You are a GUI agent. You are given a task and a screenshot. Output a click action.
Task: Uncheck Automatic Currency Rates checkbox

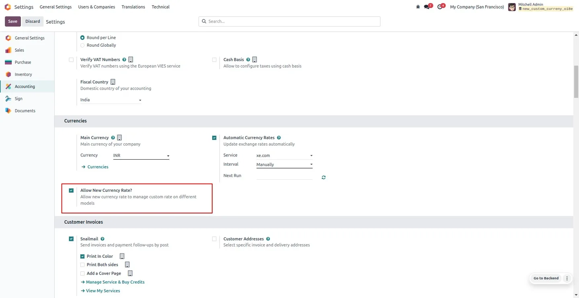[214, 138]
